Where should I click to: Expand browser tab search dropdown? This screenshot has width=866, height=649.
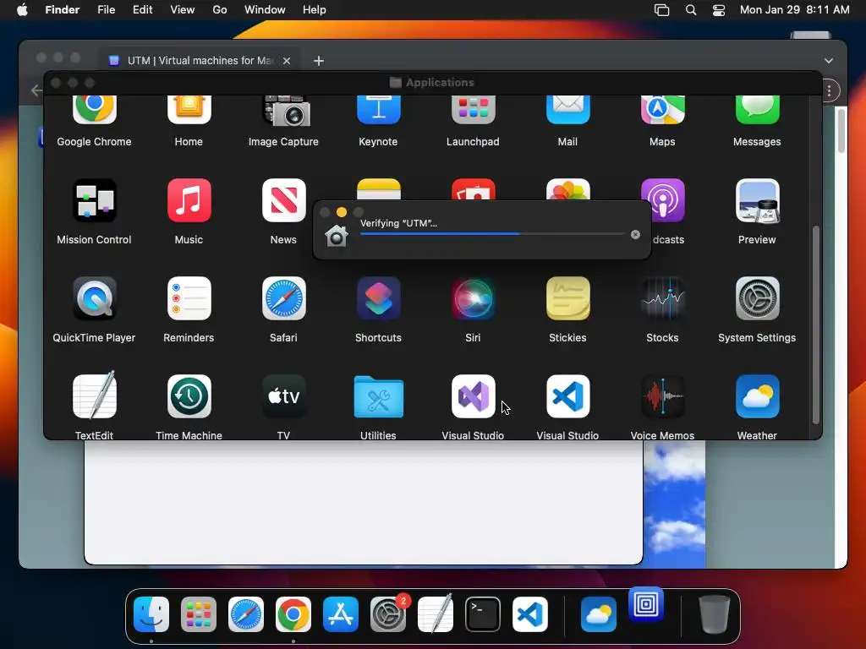pos(829,61)
